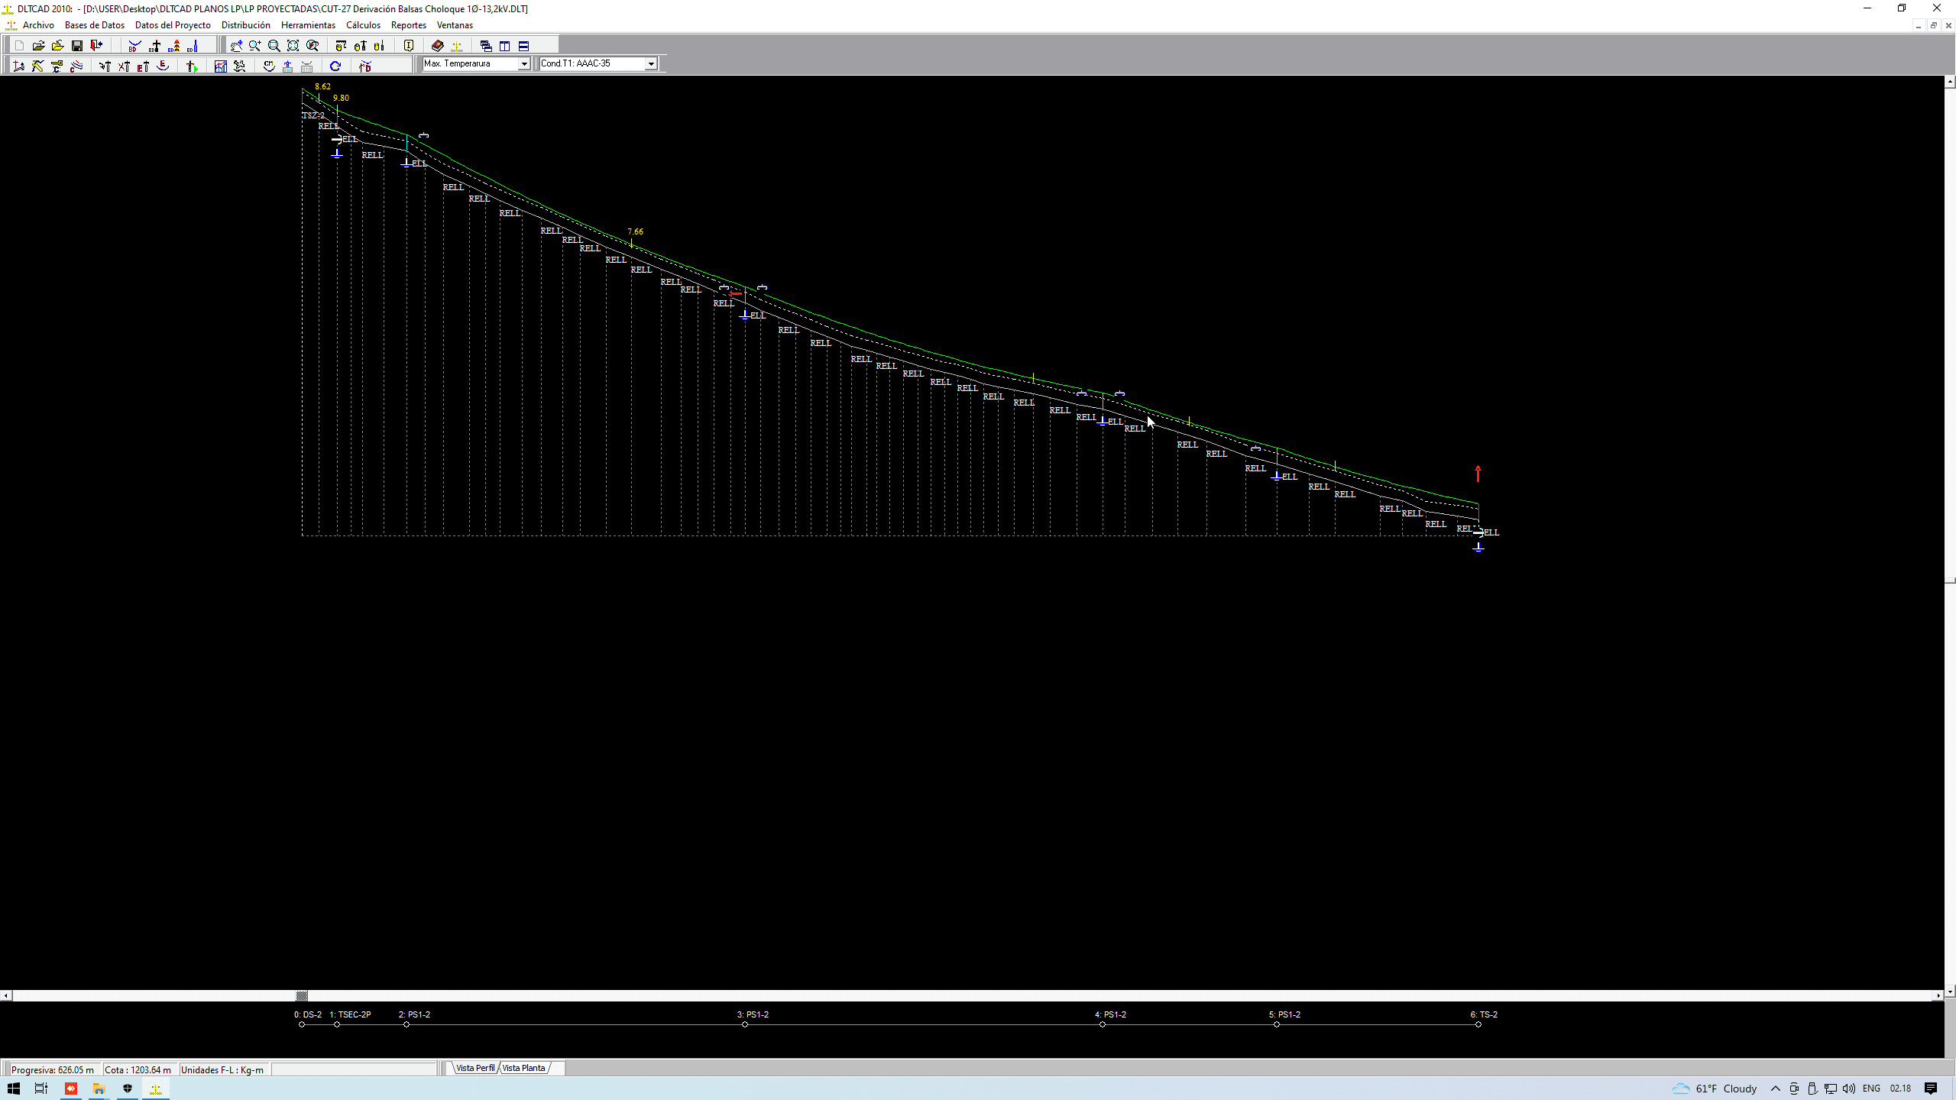Activate the pan hand tool
Image resolution: width=1956 pixels, height=1100 pixels.
click(x=236, y=46)
